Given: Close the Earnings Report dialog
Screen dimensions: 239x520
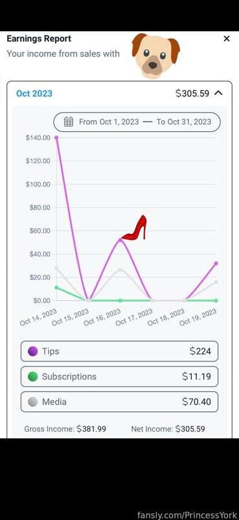Looking at the screenshot, I should coord(227,39).
